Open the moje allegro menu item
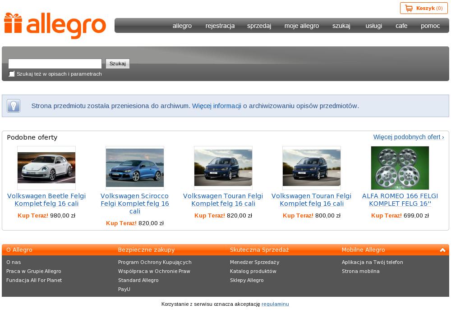 tap(302, 26)
